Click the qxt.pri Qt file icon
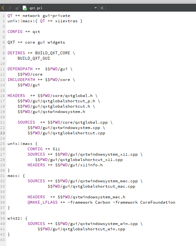The height and width of the screenshot is (246, 196). click(x=24, y=8)
